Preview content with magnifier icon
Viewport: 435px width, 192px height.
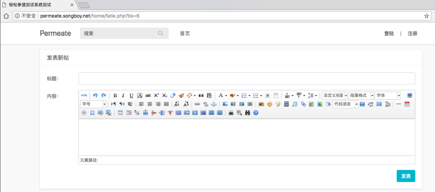click(239, 113)
